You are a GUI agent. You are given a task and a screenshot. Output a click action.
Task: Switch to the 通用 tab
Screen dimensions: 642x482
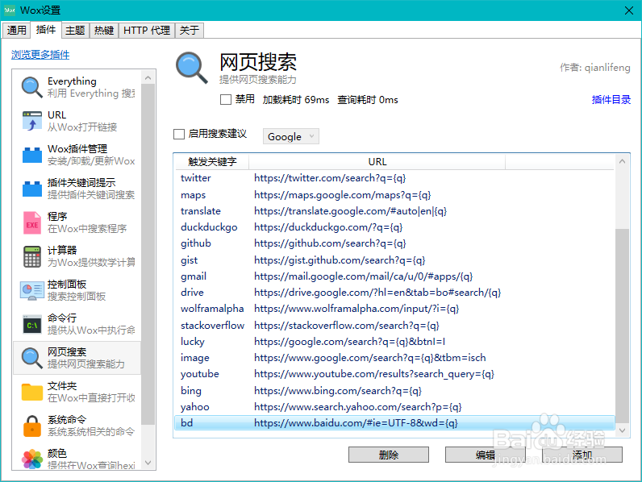[16, 31]
